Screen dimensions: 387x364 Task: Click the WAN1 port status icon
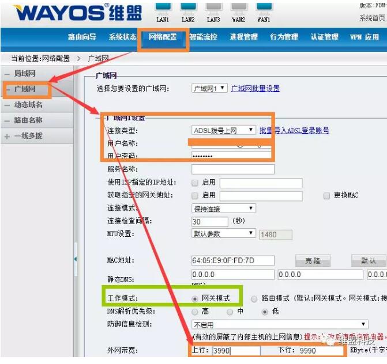tap(264, 8)
